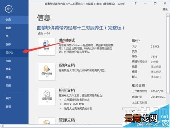Click 残障人士无法阅读的内容 list item
The width and height of the screenshot is (170, 128).
(x=78, y=109)
